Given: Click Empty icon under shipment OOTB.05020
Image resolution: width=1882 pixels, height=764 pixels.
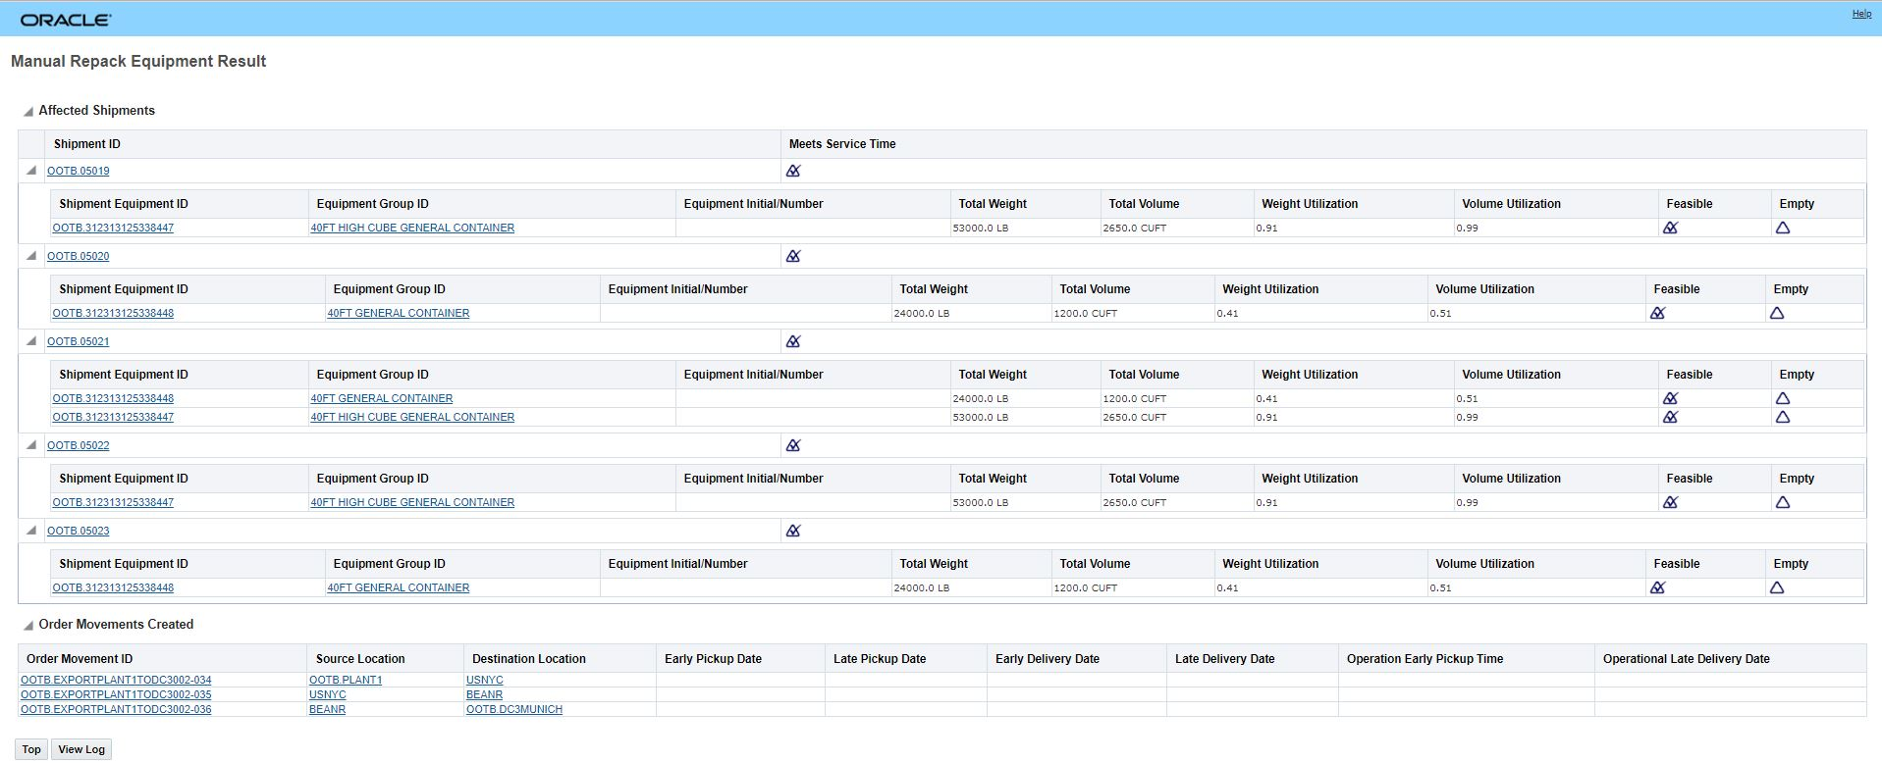Looking at the screenshot, I should tap(1777, 313).
